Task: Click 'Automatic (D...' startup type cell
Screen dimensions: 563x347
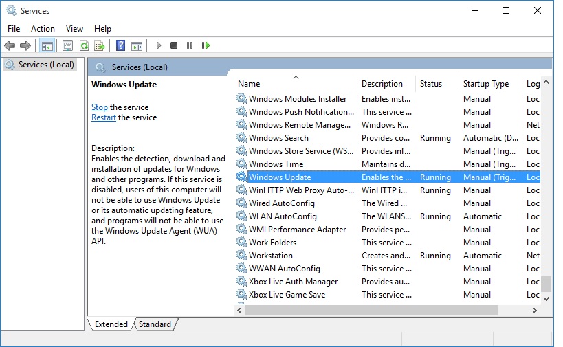Action: click(x=490, y=138)
